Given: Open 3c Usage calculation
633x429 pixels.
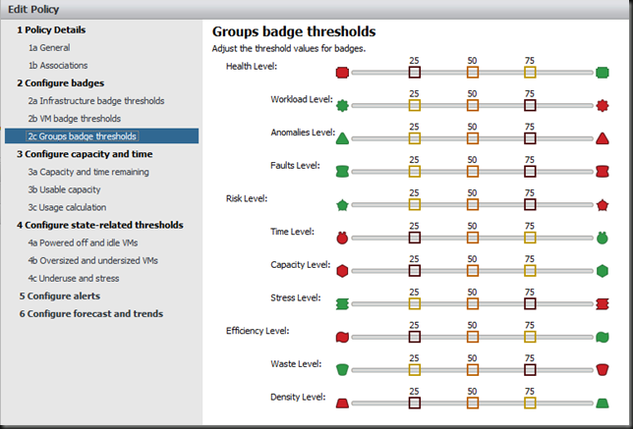Looking at the screenshot, I should (67, 207).
